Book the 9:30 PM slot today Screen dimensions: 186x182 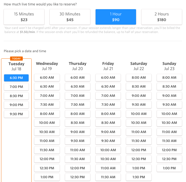click(x=16, y=114)
